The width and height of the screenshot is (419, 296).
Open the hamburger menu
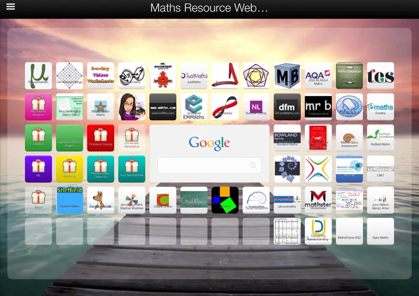coord(10,7)
